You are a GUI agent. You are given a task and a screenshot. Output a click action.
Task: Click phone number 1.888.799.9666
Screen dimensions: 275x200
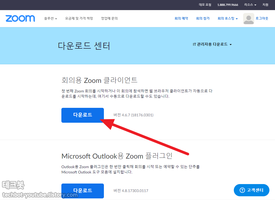click(x=228, y=5)
